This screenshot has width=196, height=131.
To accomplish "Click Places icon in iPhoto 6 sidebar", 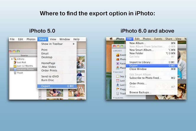I will pos(118,68).
